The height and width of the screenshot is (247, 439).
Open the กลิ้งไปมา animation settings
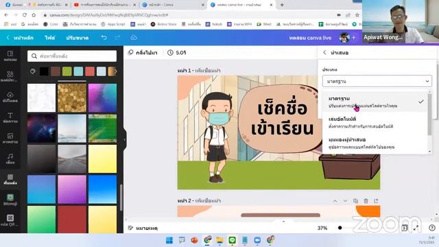[143, 53]
